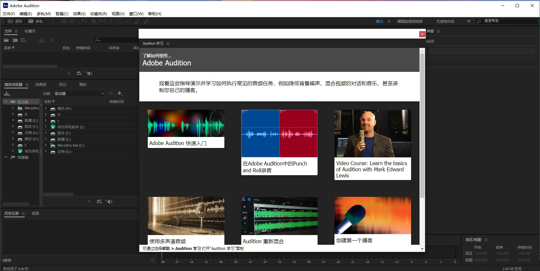The image size is (540, 271).
Task: Select the Marquee Selection tool
Action: click(120, 21)
